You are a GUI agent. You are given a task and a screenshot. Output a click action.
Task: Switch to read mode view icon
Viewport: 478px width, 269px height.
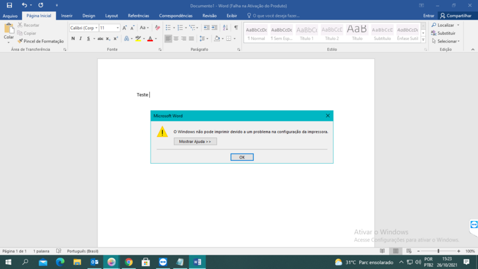[382, 251]
